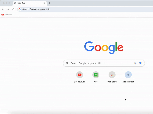
Task: Click the "Web Store" shortcut label
Action: [112, 82]
